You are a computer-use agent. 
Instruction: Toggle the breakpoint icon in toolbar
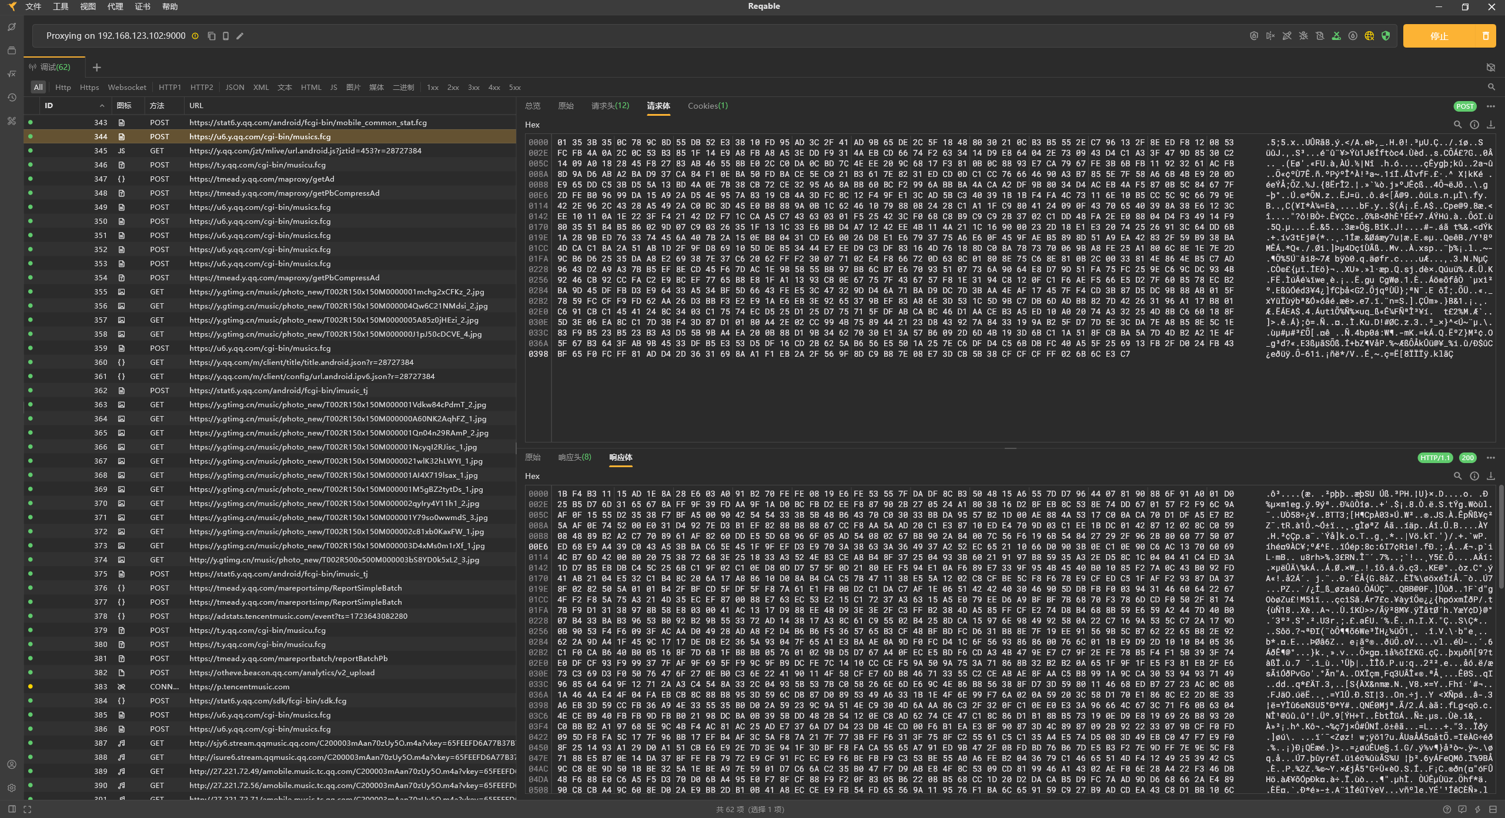click(x=1270, y=36)
